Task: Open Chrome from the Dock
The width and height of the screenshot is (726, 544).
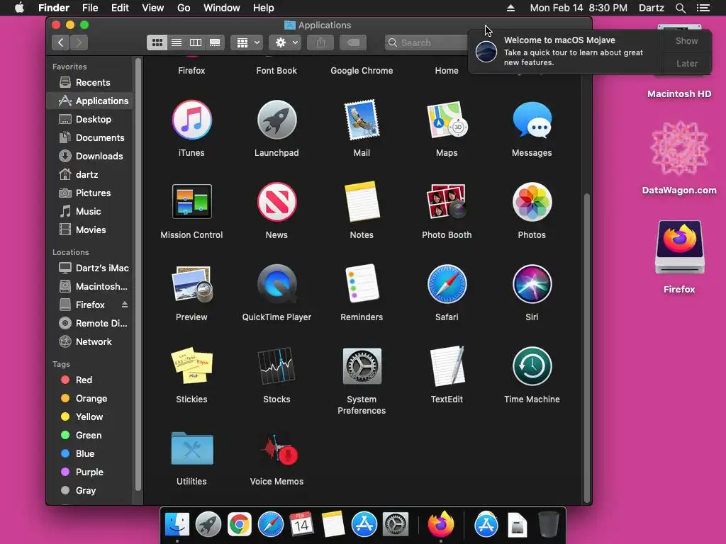Action: point(240,525)
